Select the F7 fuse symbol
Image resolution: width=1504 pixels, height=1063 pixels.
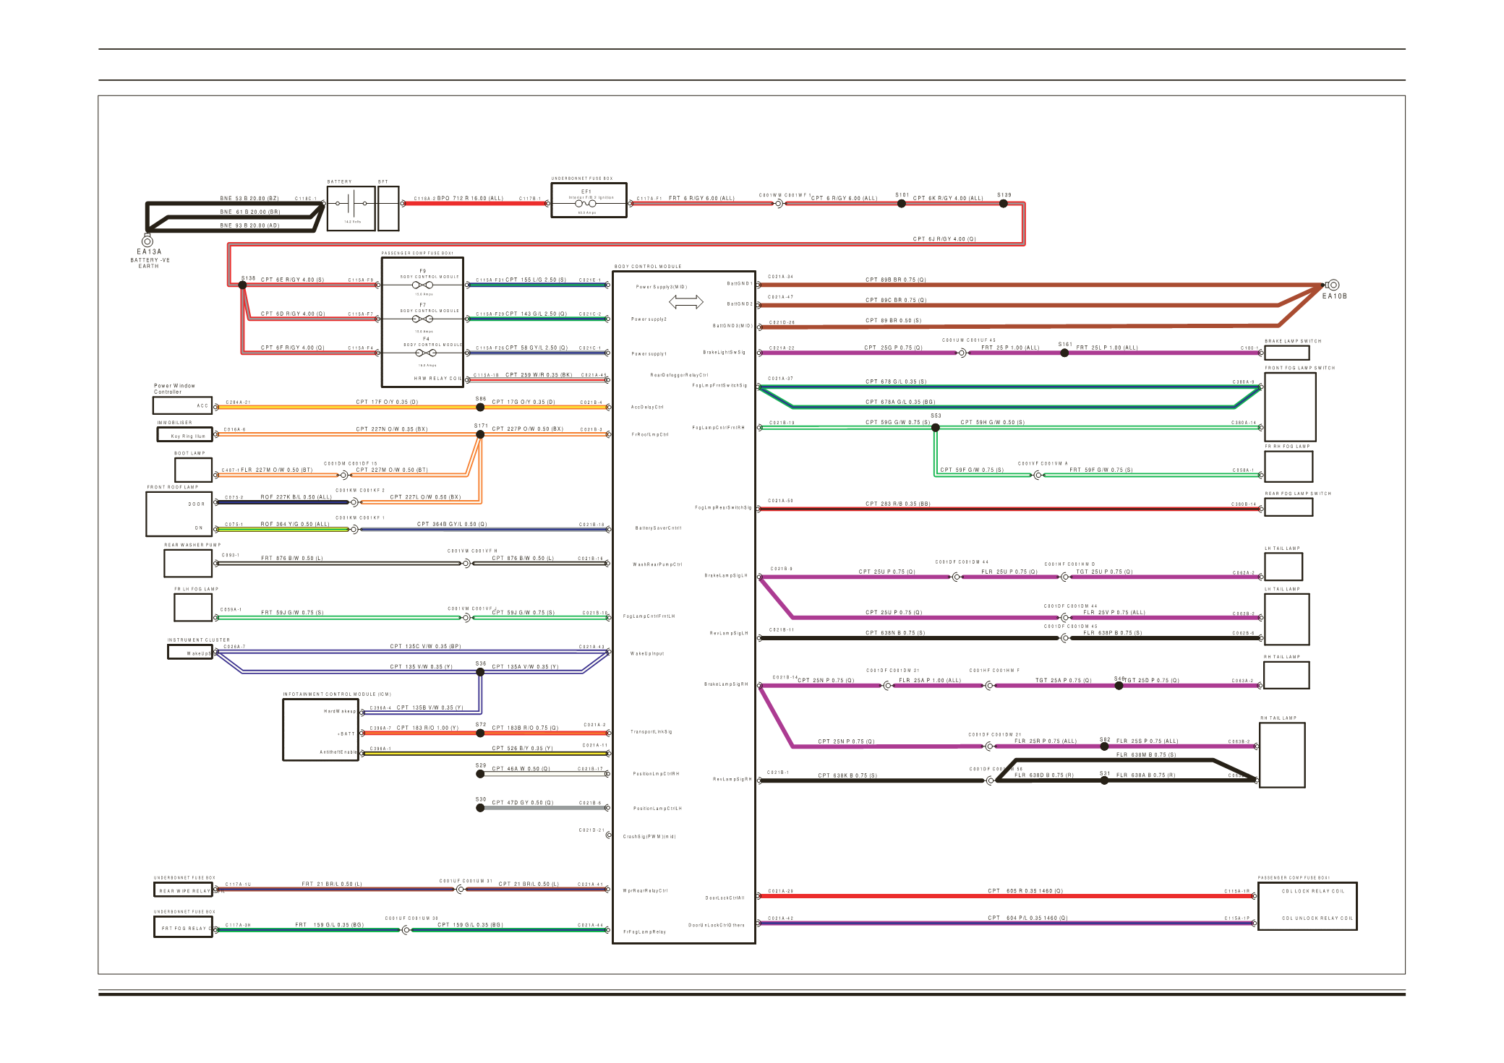click(423, 319)
